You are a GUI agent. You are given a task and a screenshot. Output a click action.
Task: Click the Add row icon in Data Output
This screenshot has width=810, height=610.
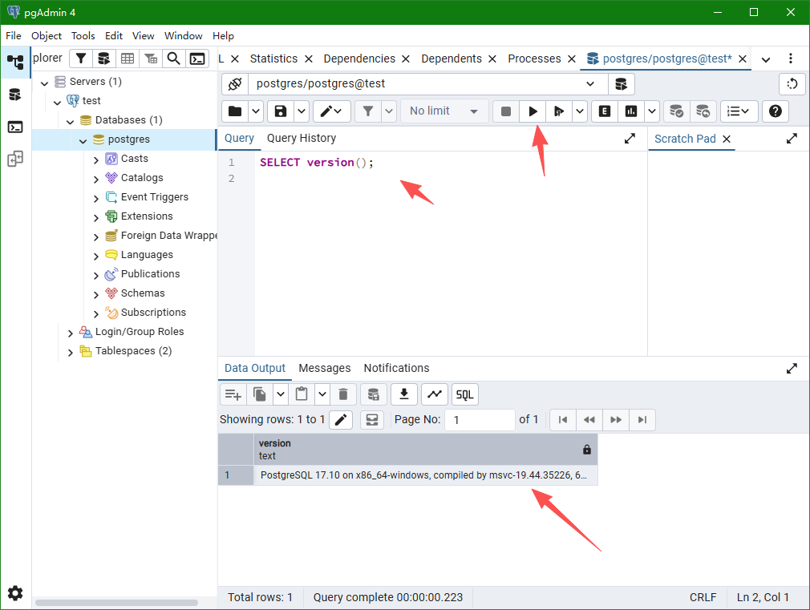tap(233, 394)
